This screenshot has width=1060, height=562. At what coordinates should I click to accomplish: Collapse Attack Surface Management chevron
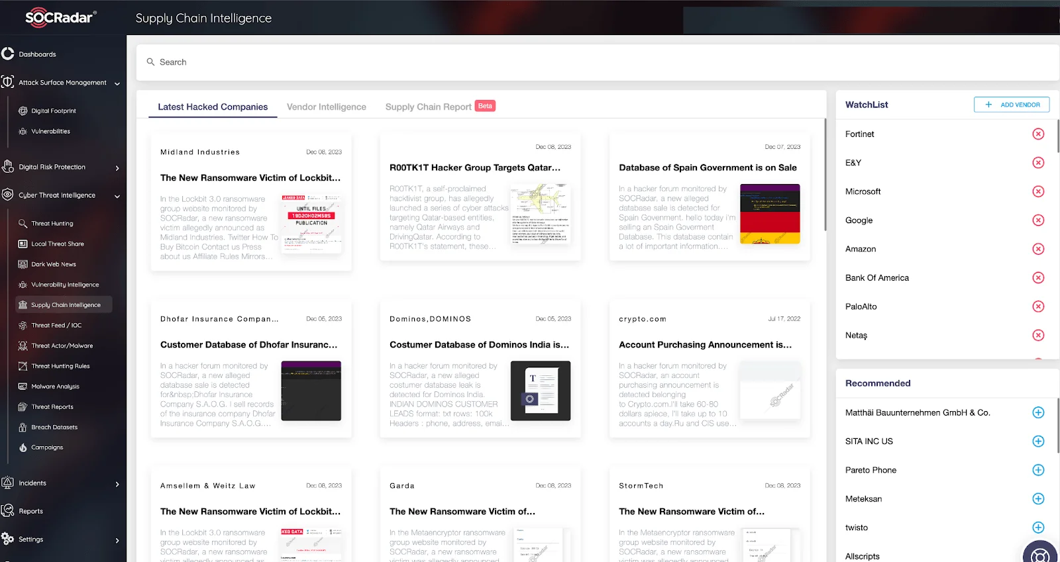pos(117,83)
